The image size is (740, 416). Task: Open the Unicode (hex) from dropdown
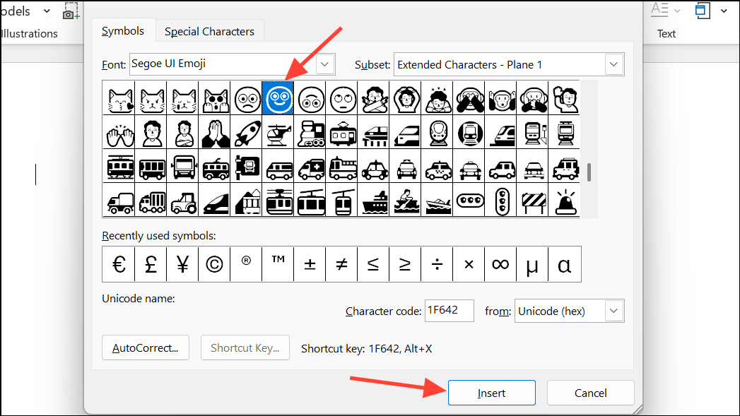pos(614,311)
